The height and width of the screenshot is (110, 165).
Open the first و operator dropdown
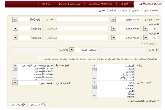click(146, 28)
